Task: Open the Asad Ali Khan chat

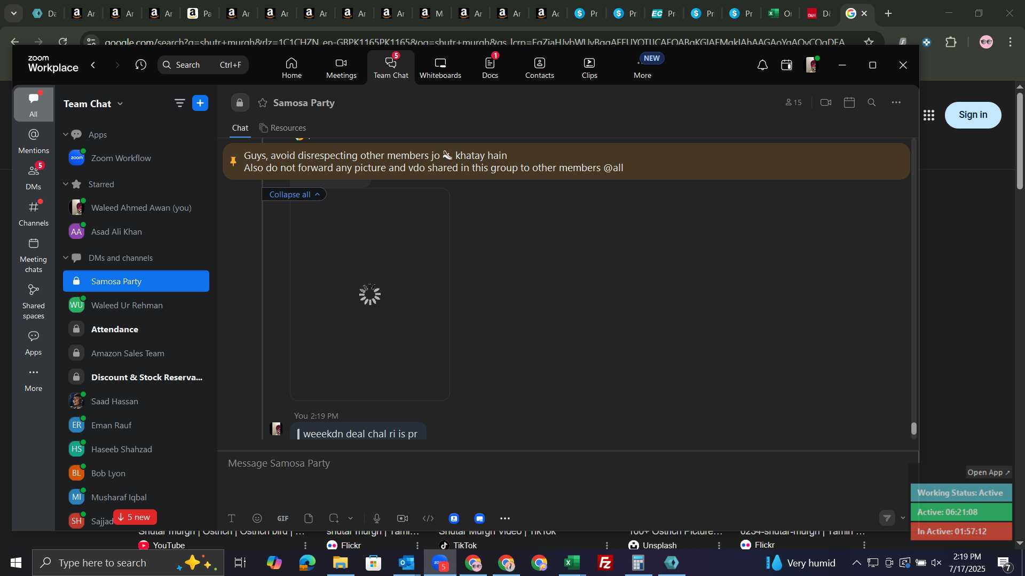Action: coord(136,232)
